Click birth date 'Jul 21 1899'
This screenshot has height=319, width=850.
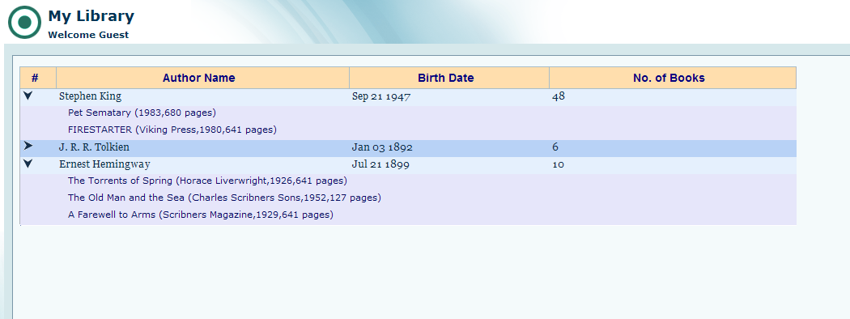(x=380, y=164)
